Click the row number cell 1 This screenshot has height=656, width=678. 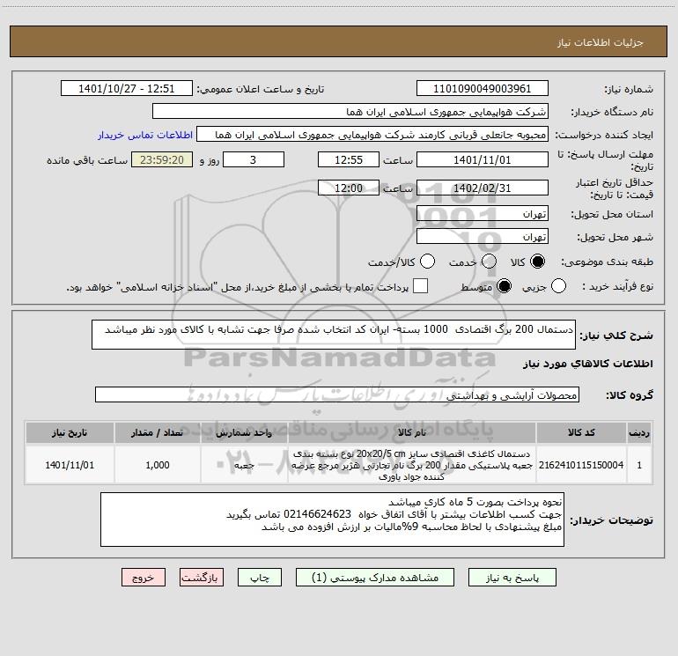click(639, 465)
